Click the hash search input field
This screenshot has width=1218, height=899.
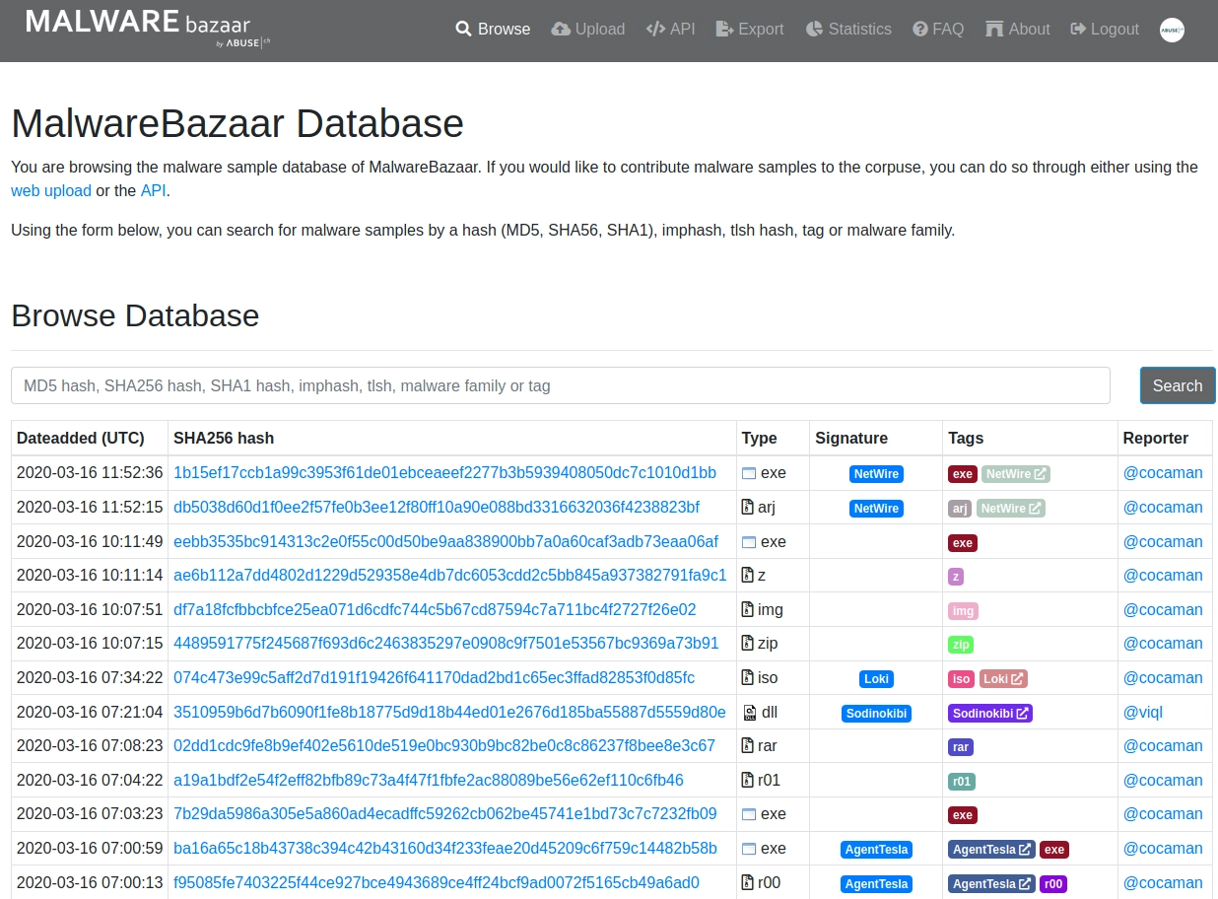[x=561, y=385]
